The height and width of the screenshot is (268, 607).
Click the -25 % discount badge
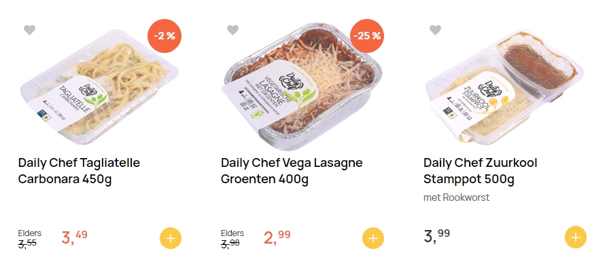367,36
